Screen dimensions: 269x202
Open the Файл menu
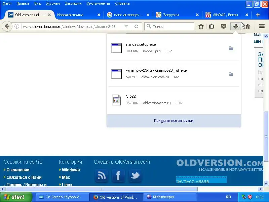(7, 3)
